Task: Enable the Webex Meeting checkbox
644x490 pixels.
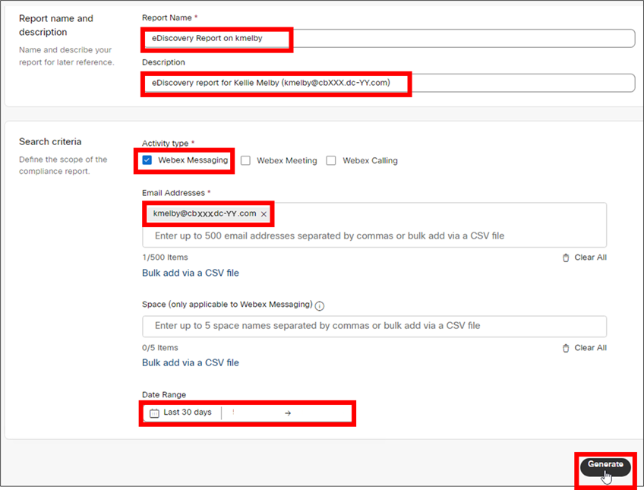Action: click(245, 161)
